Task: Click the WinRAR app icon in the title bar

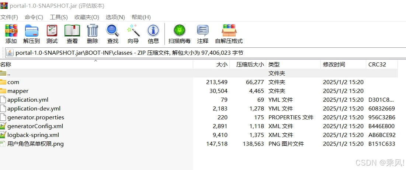Action: 4,6
